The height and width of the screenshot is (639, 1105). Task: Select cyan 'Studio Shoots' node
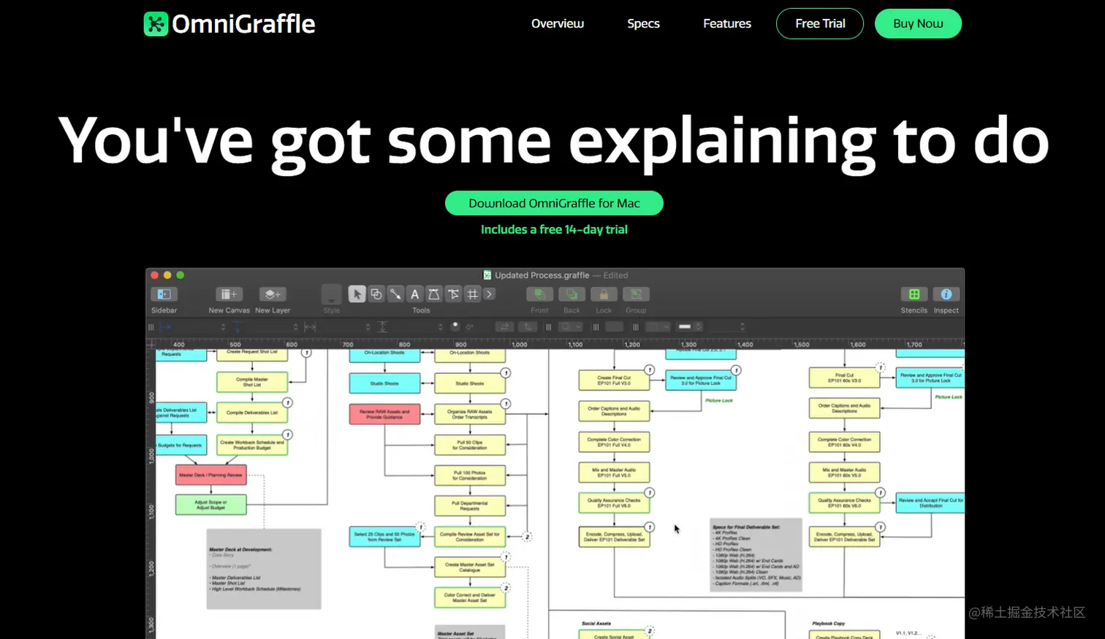(x=384, y=383)
